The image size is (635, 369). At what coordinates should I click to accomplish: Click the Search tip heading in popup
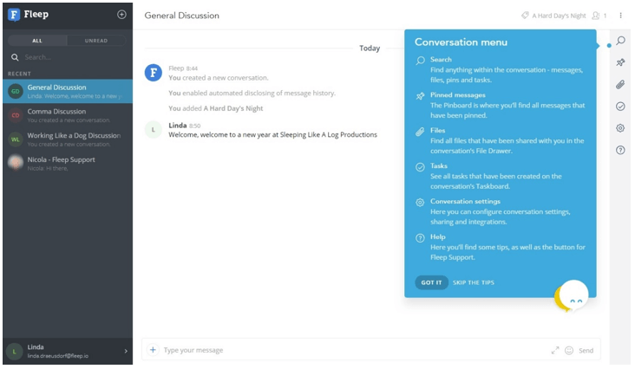pos(441,60)
